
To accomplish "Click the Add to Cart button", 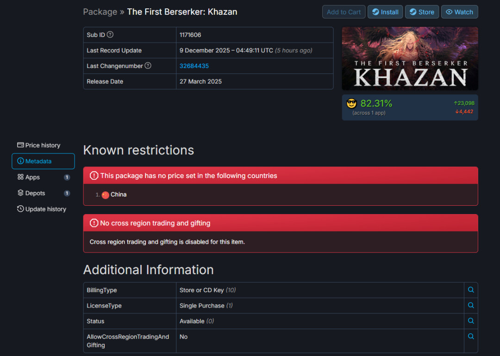I will pos(344,12).
